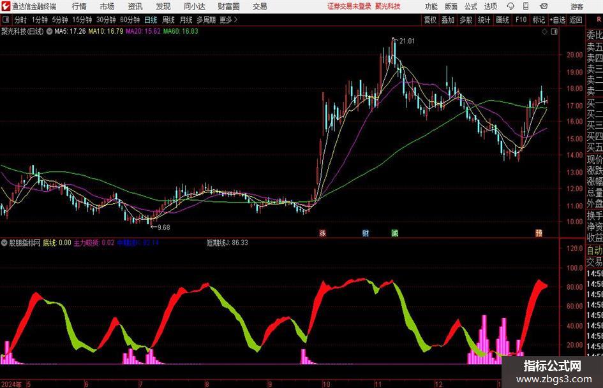
Task: Switch to 5分钟 period tab
Action: pos(60,20)
